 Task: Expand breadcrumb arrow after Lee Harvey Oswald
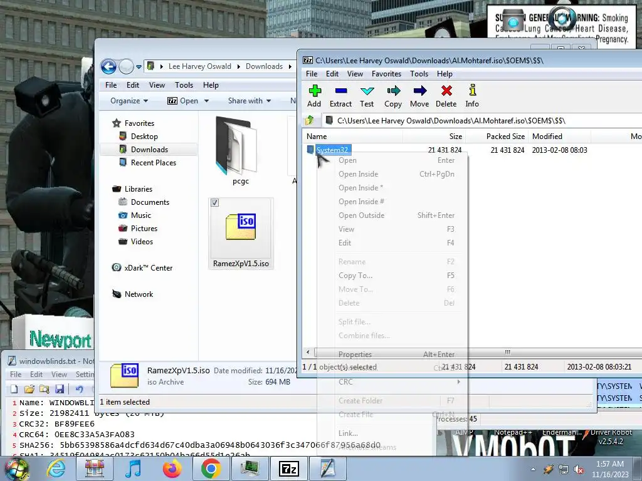(x=239, y=66)
